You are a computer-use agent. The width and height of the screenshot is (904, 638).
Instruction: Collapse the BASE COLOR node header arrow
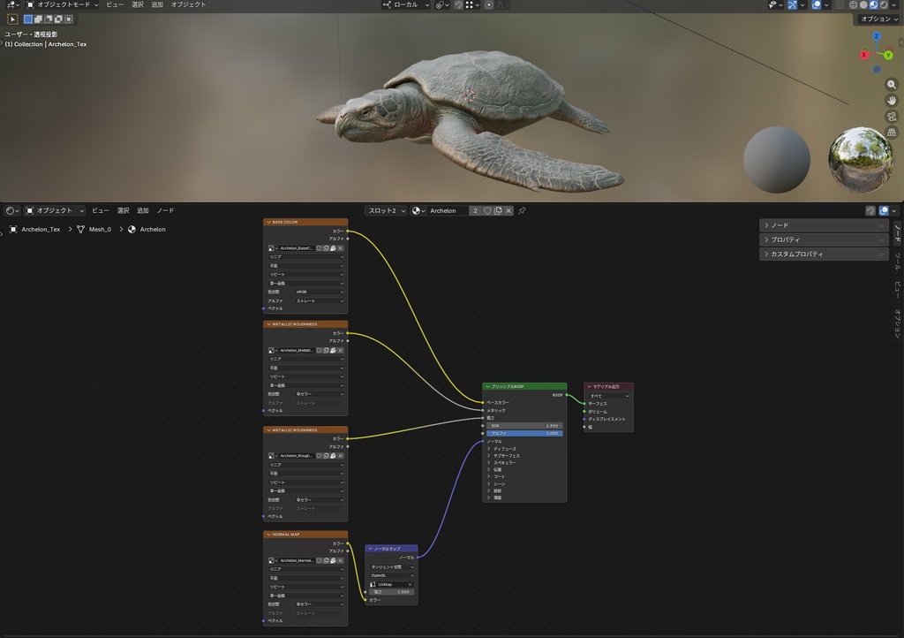click(268, 222)
